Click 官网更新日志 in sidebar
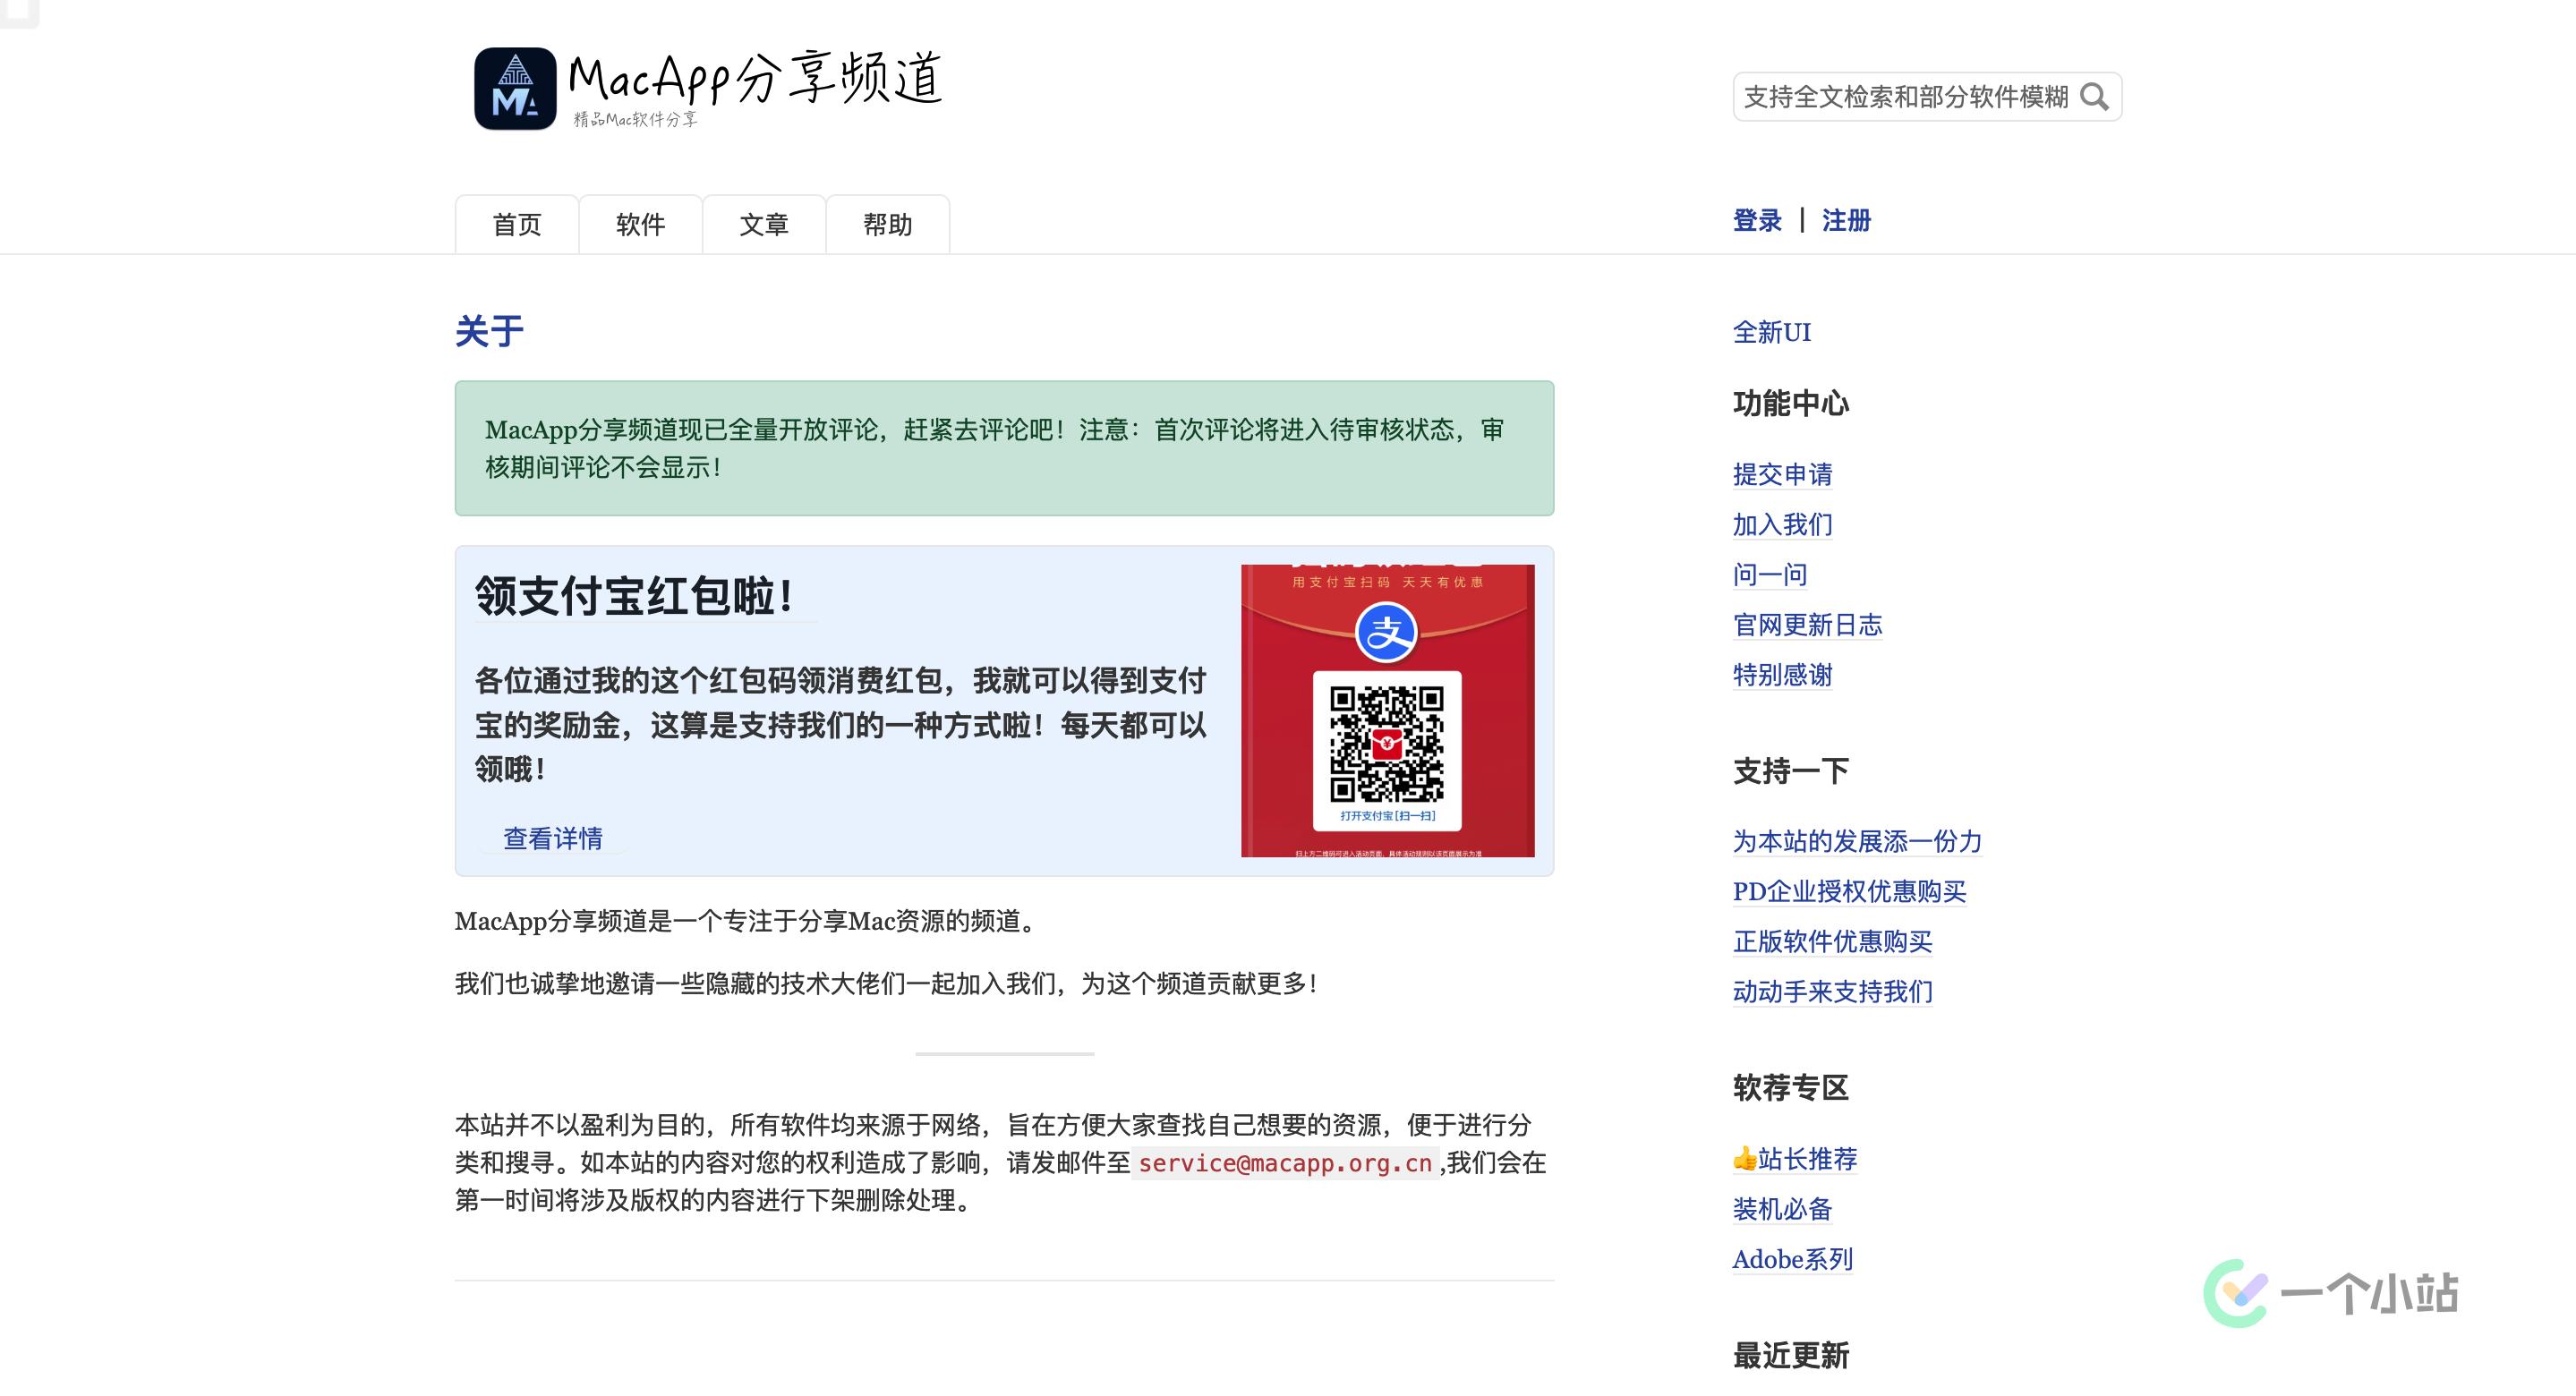Image resolution: width=2576 pixels, height=1396 pixels. (1807, 625)
